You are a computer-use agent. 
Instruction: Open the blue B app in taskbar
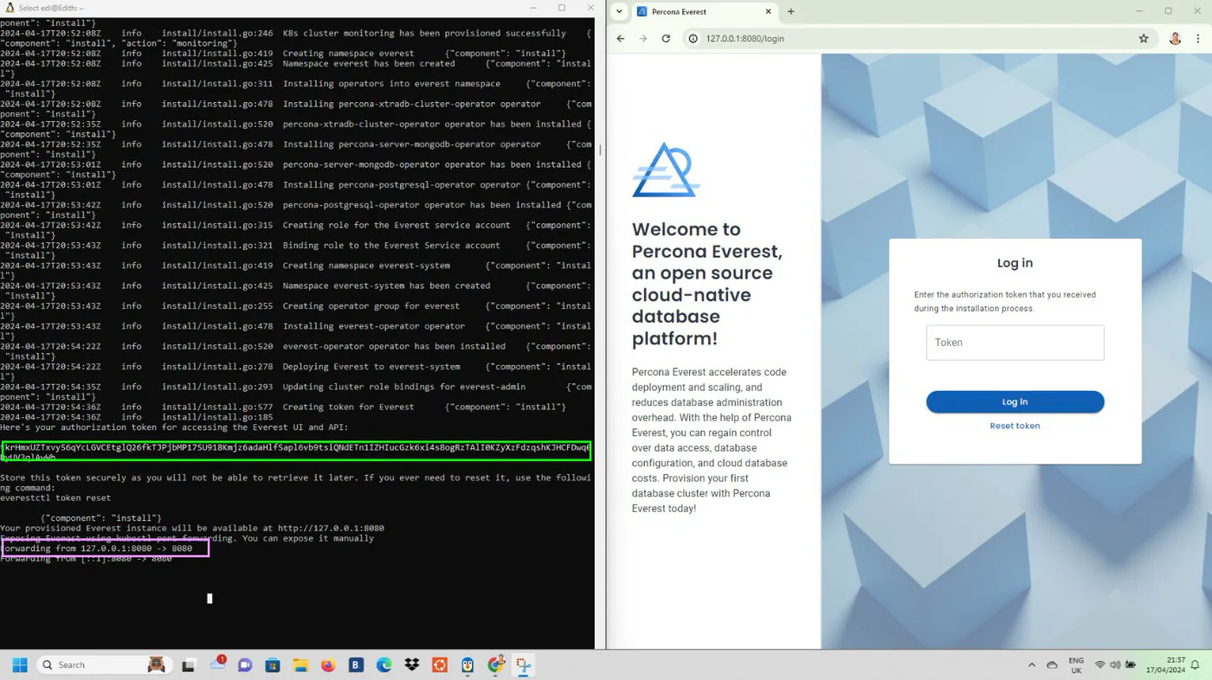coord(356,664)
